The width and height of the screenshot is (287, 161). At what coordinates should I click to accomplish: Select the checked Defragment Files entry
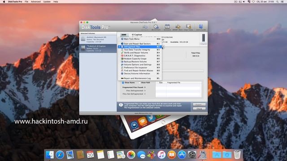(x=140, y=47)
